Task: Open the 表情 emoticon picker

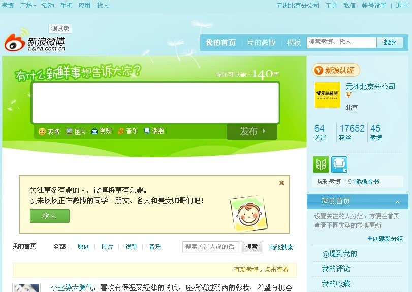Action: tap(49, 132)
